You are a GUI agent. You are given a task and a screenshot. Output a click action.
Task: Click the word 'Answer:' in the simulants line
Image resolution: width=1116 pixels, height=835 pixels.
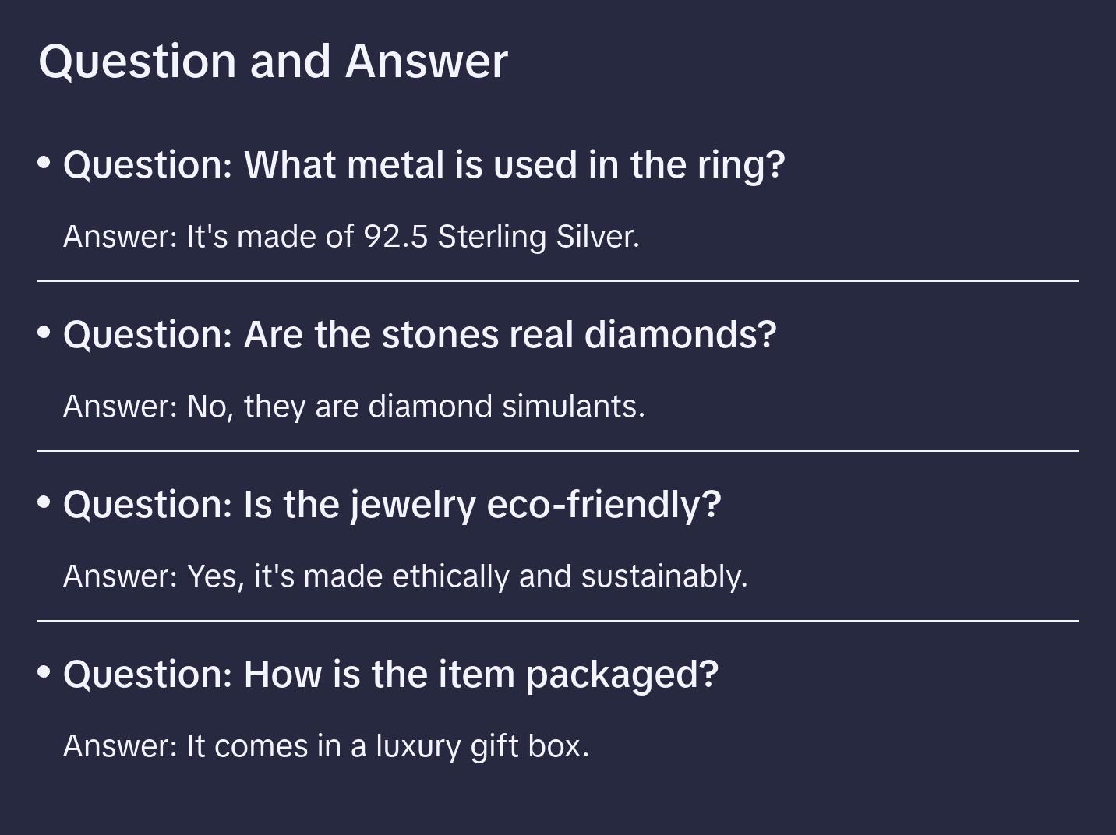pyautogui.click(x=121, y=407)
